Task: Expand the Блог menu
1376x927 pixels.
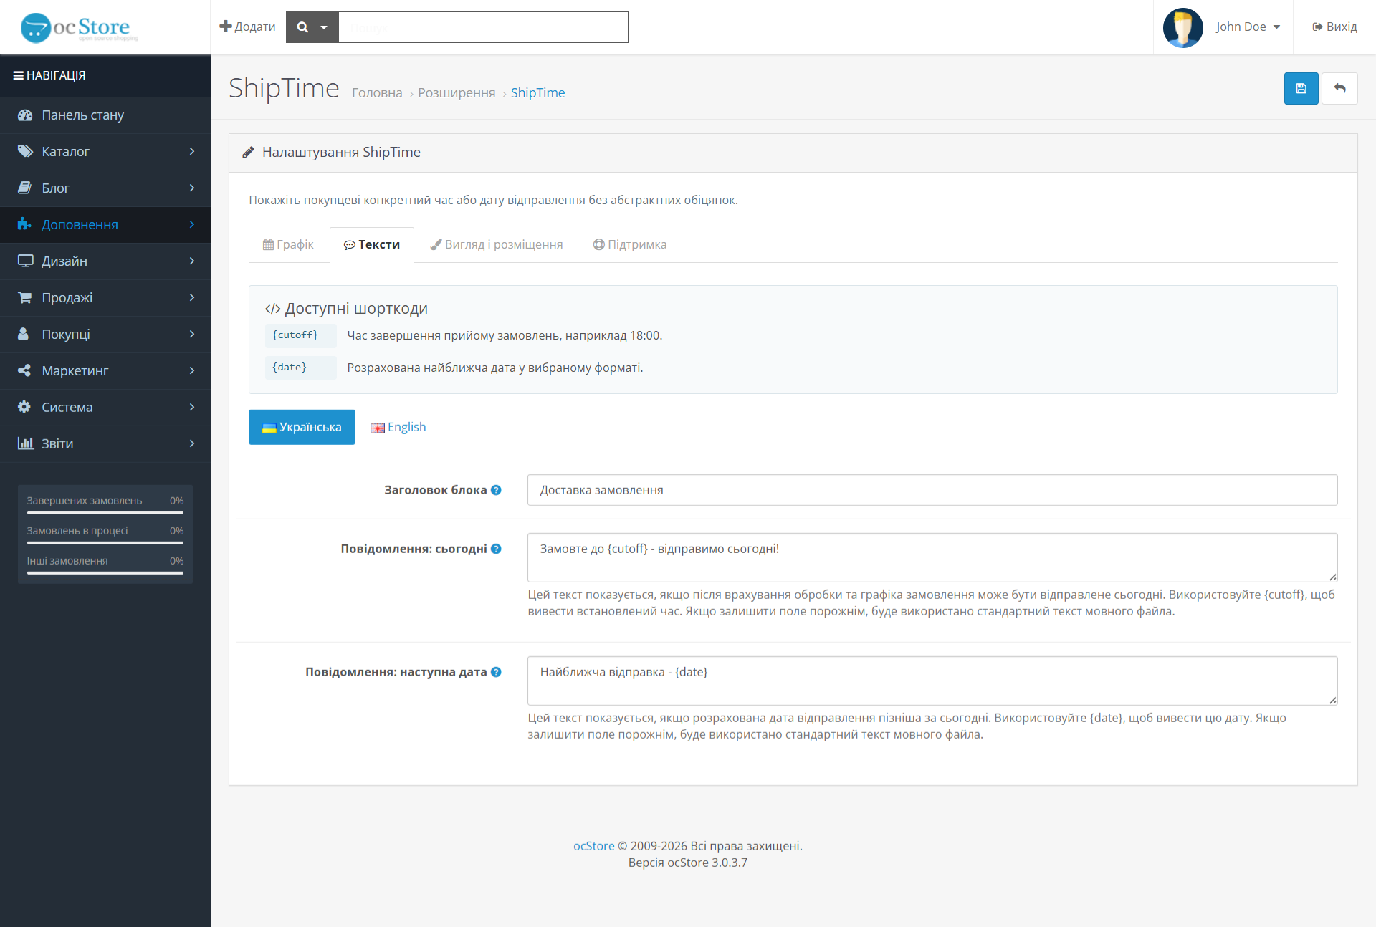Action: pyautogui.click(x=105, y=188)
